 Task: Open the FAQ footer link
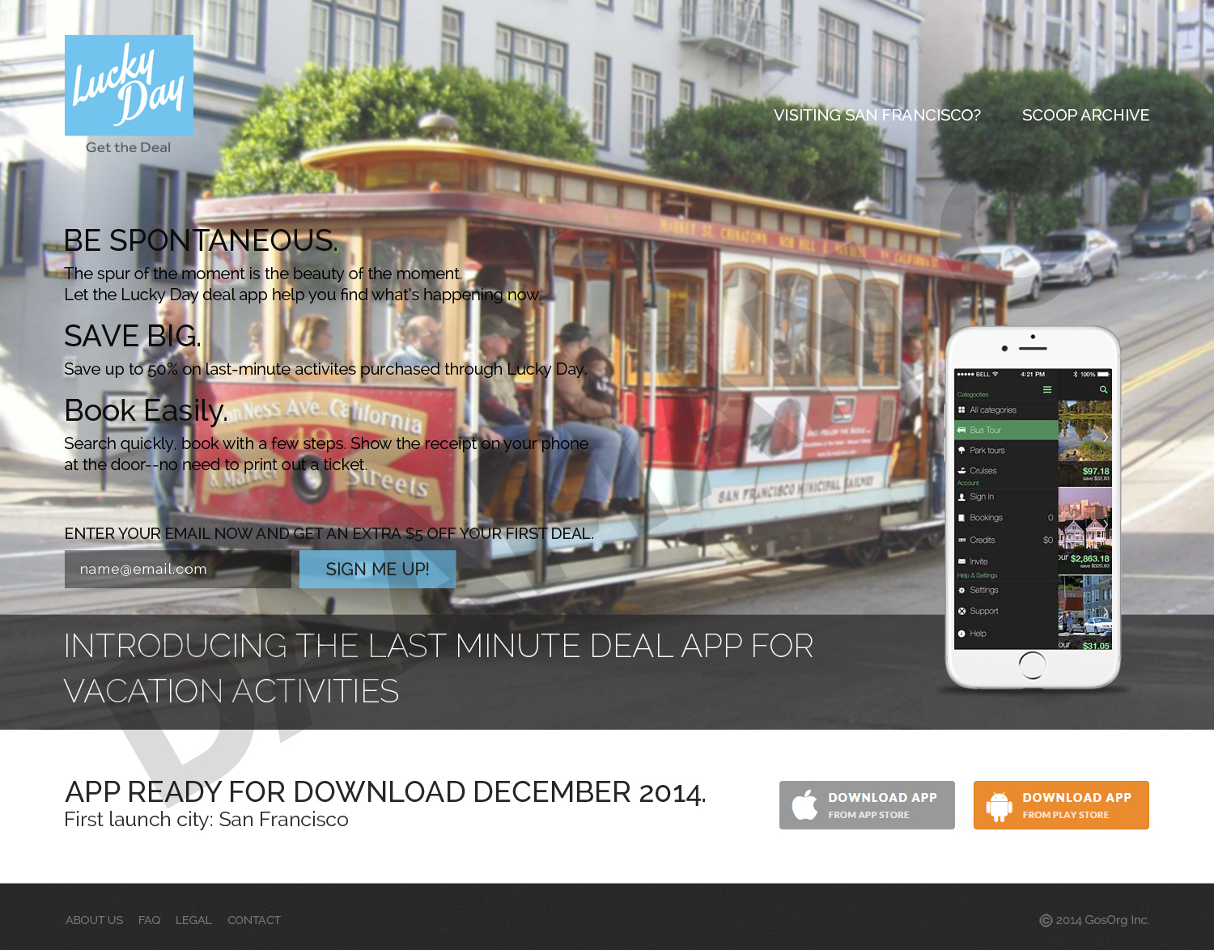pos(149,920)
